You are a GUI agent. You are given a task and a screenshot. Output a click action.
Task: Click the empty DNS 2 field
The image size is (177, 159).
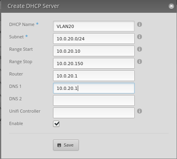coord(94,101)
